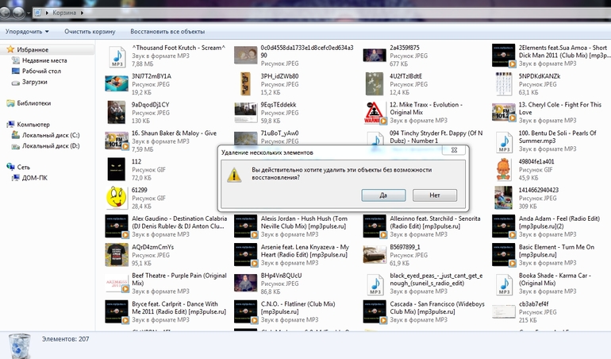Screen dimensions: 611x359
Task: Open the Загрузки folder in sidebar
Action: (x=35, y=81)
